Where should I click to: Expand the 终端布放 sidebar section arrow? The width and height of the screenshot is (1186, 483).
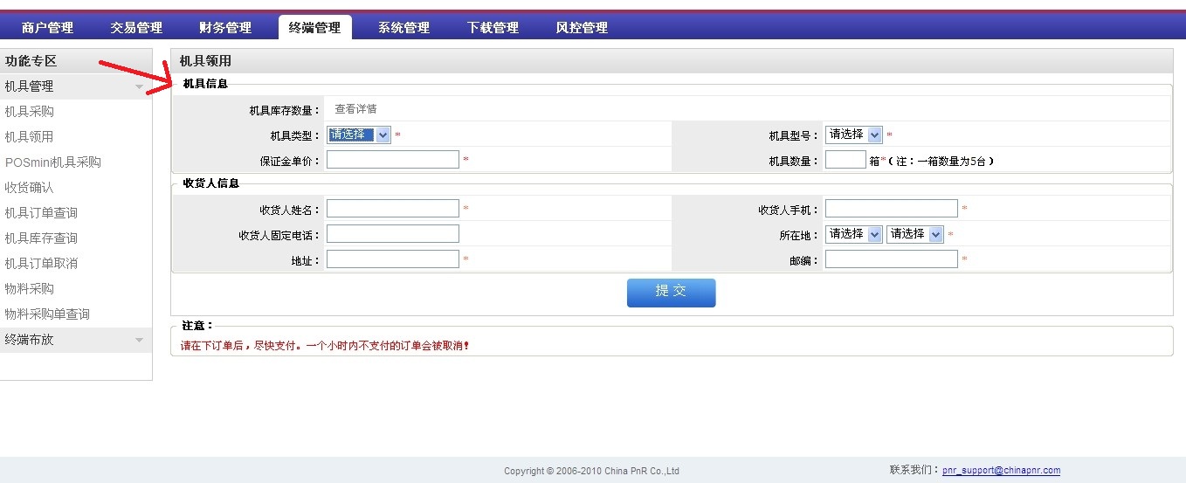(x=139, y=340)
